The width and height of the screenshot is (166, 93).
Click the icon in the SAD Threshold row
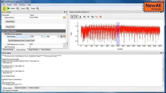coord(64,47)
